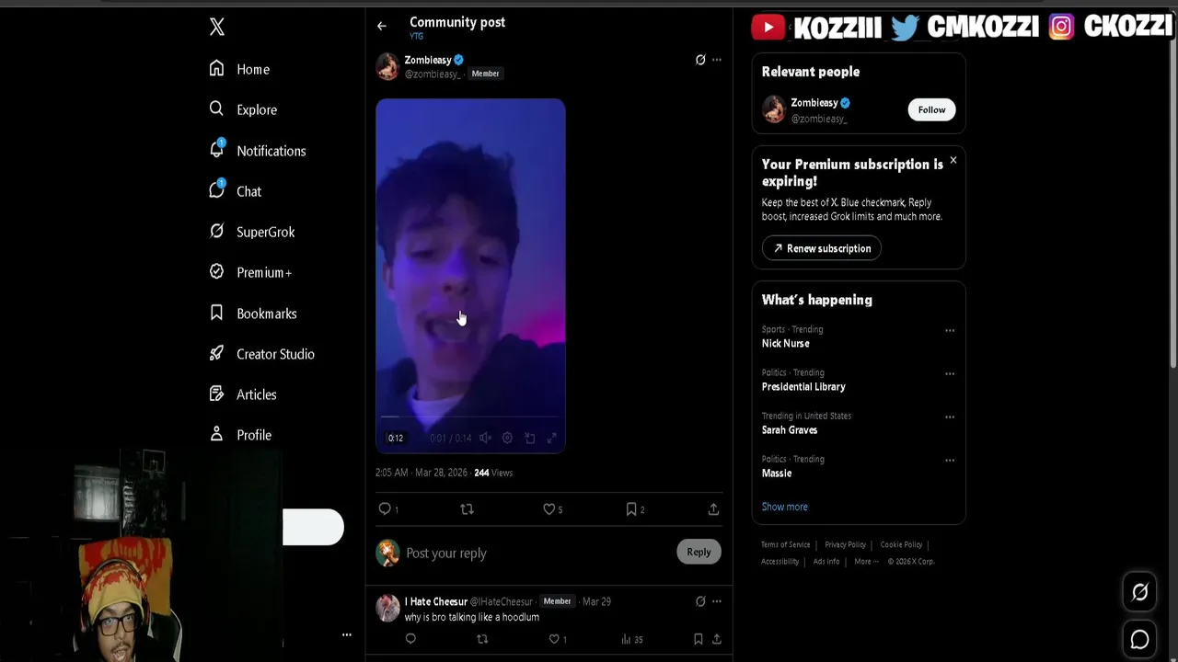
Task: Click the repost icon under the video
Action: 467,508
